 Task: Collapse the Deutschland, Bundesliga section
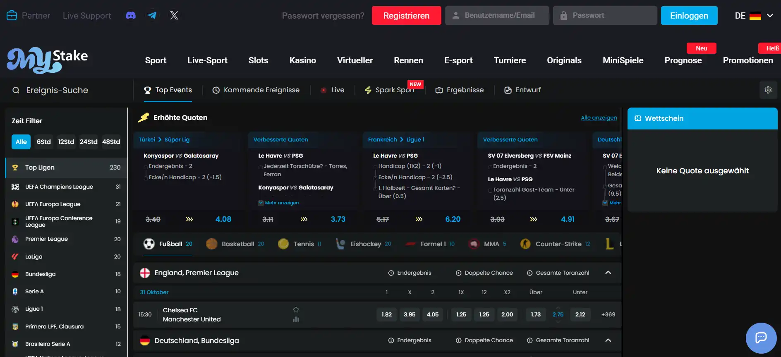point(608,340)
